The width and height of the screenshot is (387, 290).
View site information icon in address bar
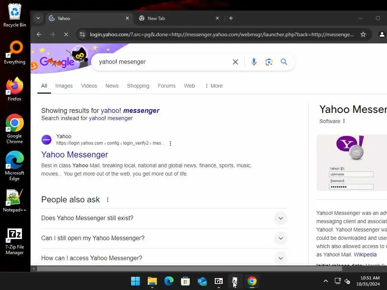coord(82,34)
